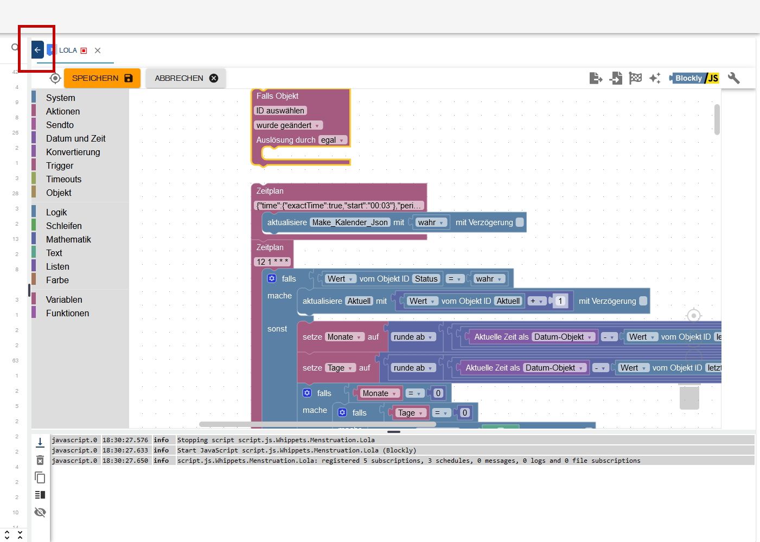Open 'egal' Auslösung durch dropdown
The image size is (760, 542).
[333, 140]
